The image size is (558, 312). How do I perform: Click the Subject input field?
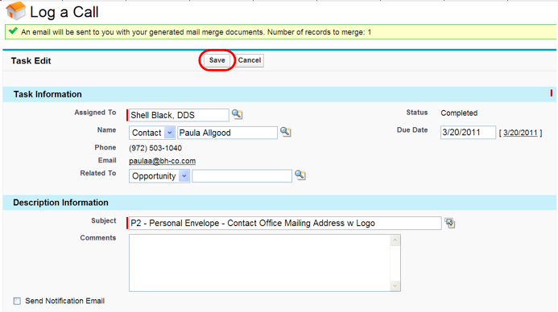pyautogui.click(x=285, y=224)
